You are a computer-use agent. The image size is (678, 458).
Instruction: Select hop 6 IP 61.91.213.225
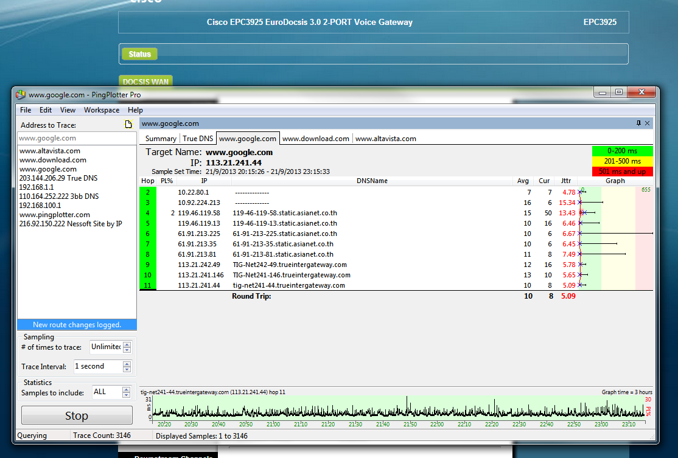point(199,234)
